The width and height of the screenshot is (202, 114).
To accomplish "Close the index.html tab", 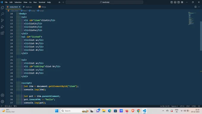I will pyautogui.click(x=20, y=7).
